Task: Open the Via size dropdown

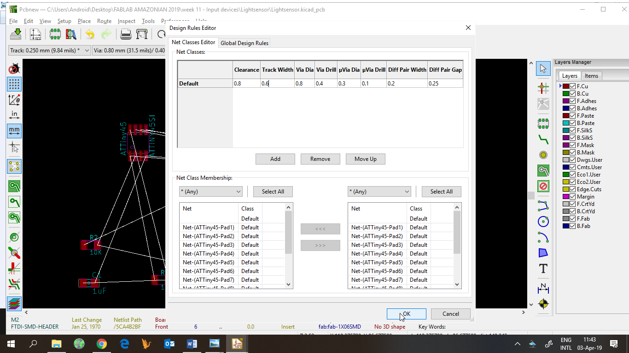Action: click(x=129, y=51)
